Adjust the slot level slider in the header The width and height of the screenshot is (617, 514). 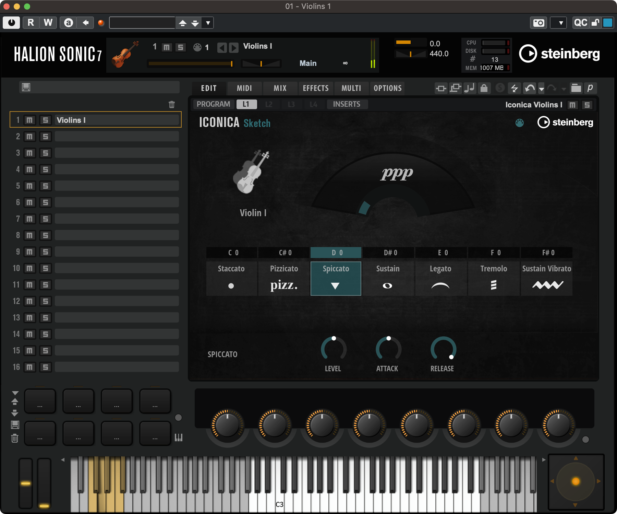[x=191, y=63]
